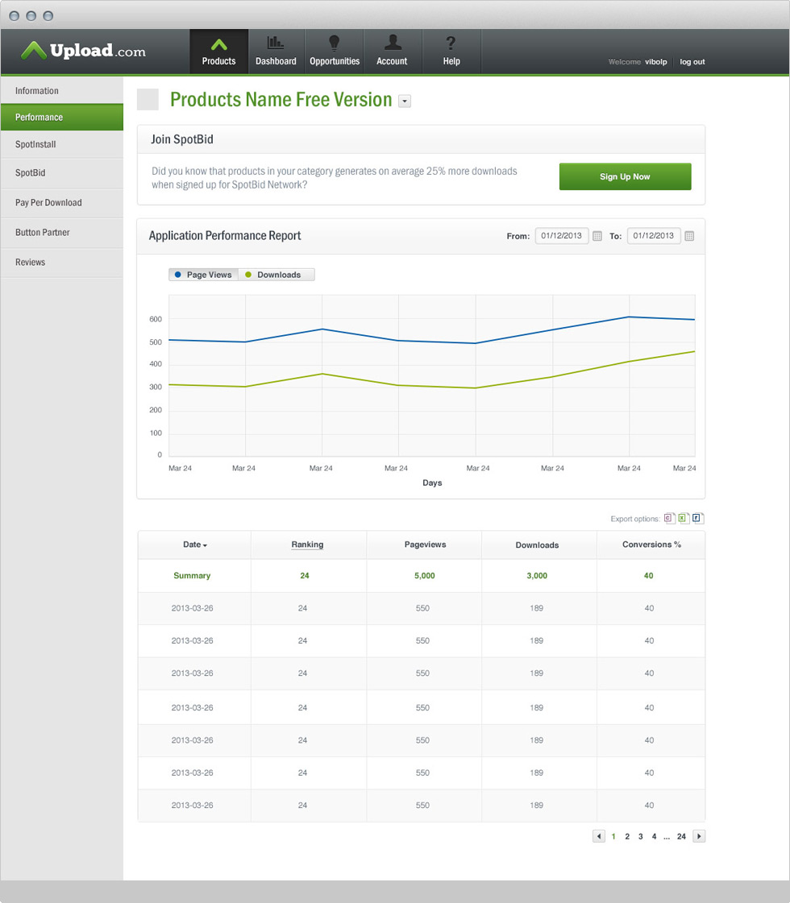Toggle the Downloads series in chart legend
The height and width of the screenshot is (903, 790).
pyautogui.click(x=273, y=275)
